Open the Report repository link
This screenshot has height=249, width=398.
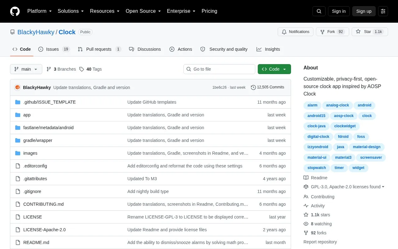coord(320,242)
